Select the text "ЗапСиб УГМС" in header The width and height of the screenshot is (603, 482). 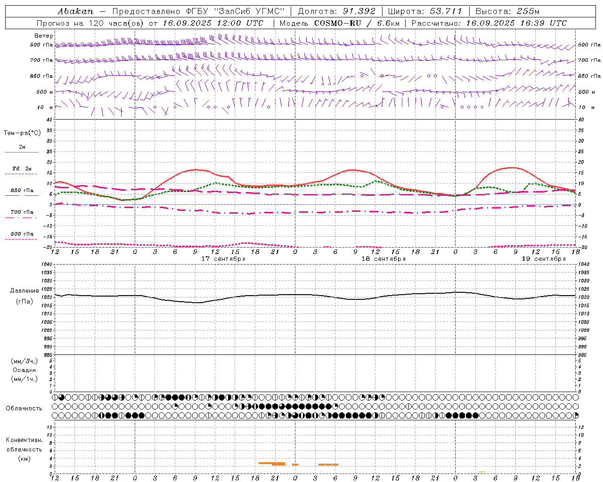tap(250, 11)
